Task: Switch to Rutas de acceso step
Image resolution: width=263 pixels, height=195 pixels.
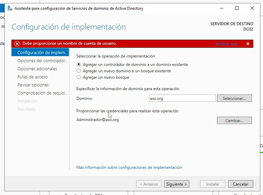Action: tap(32, 77)
